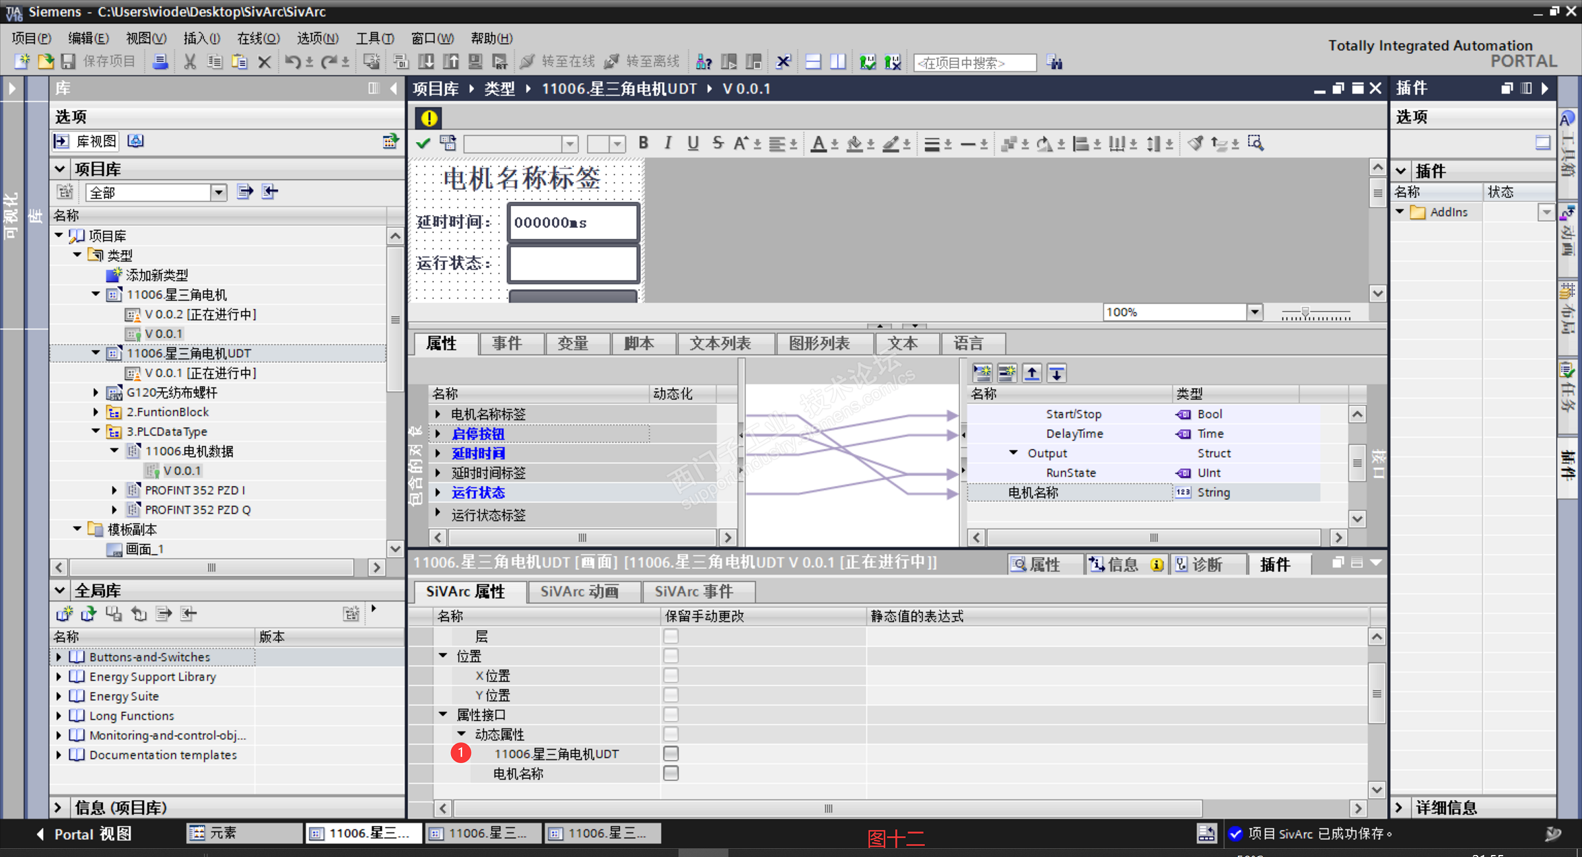Open the 在线(O) menu
1582x857 pixels.
point(258,38)
